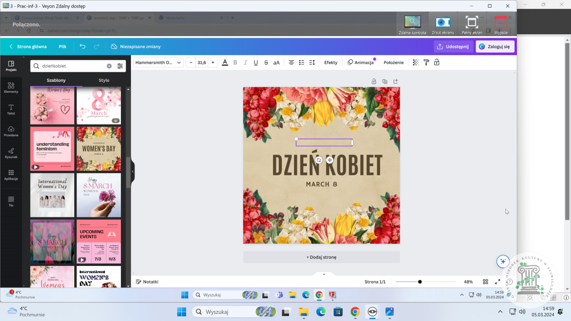Open the Położenie position panel
Screen dimensions: 571x321
coord(394,62)
